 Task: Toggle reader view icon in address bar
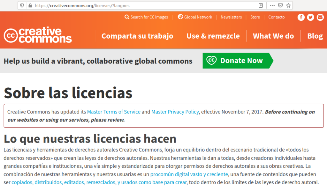(261, 5)
